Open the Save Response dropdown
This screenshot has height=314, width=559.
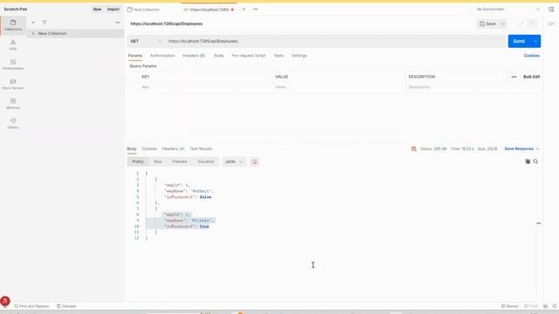(521, 149)
